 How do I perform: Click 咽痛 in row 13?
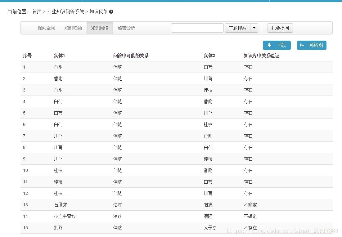[x=208, y=205]
